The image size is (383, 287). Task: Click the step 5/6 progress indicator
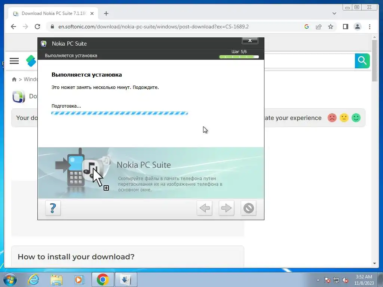pyautogui.click(x=239, y=57)
